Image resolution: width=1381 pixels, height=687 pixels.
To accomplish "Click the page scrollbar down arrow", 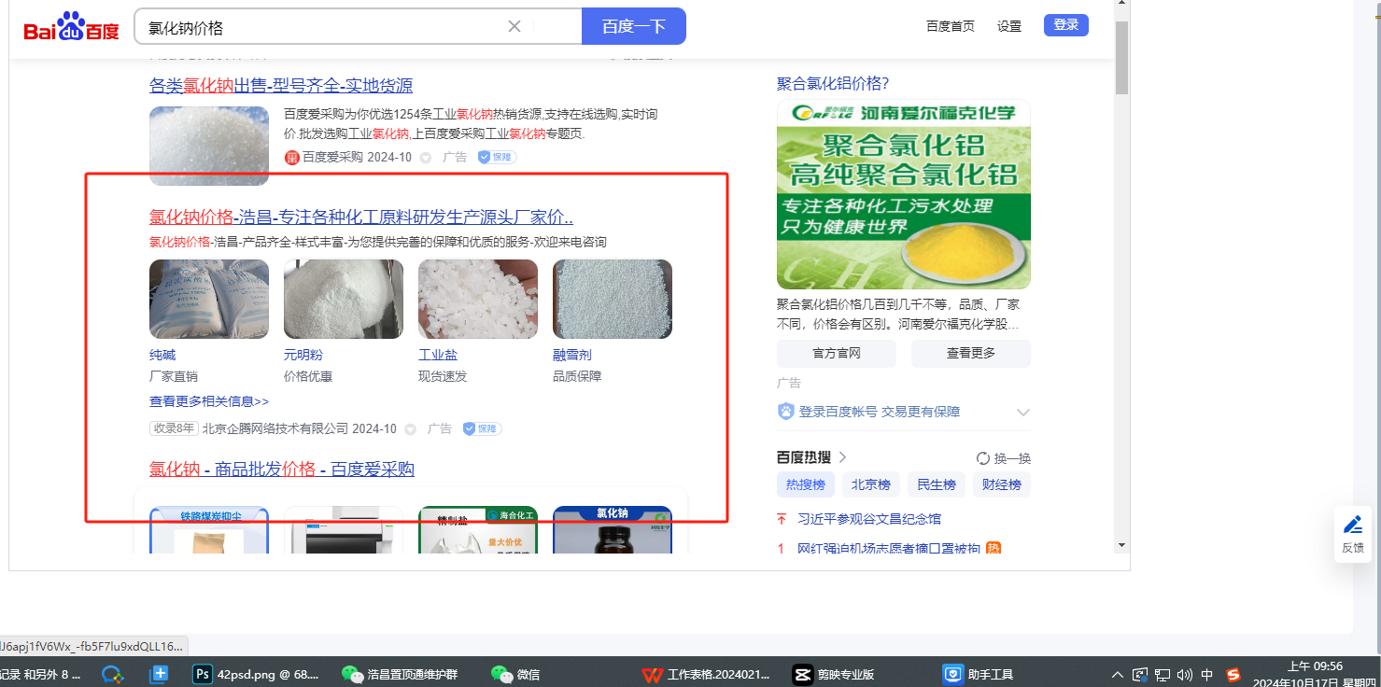I will click(1122, 544).
